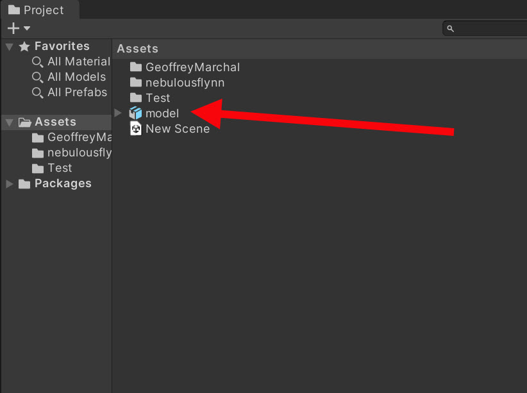Click the open-folder icon next to Assets
The width and height of the screenshot is (527, 393).
click(24, 122)
